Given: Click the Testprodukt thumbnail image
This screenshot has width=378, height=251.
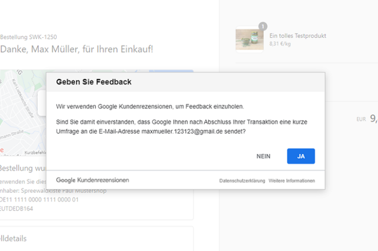Looking at the screenshot, I should pos(249,39).
